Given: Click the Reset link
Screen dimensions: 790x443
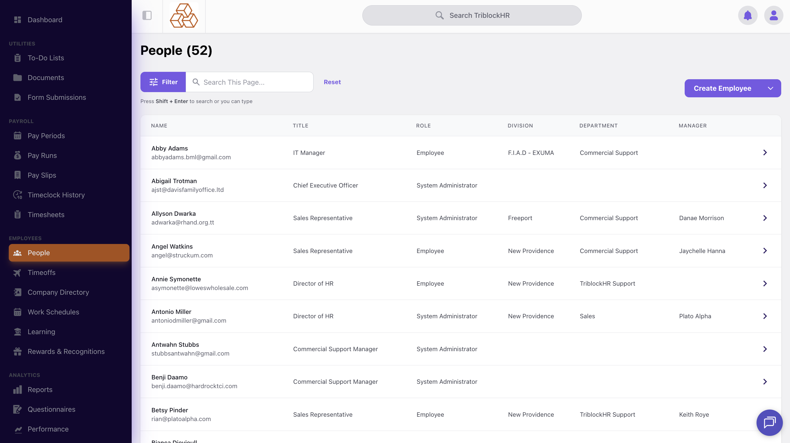Looking at the screenshot, I should click(332, 82).
